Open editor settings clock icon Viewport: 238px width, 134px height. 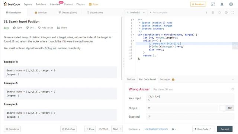[226, 13]
